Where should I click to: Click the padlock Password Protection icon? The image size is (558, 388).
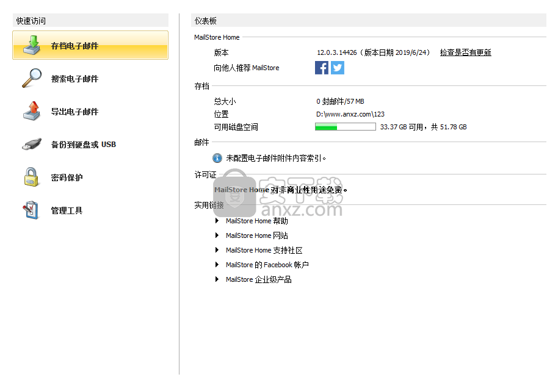tap(31, 177)
